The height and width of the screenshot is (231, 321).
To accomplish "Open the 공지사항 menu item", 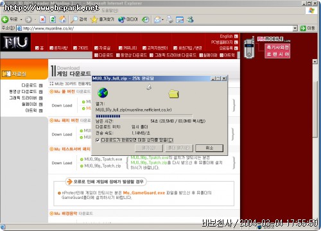I will [58, 48].
